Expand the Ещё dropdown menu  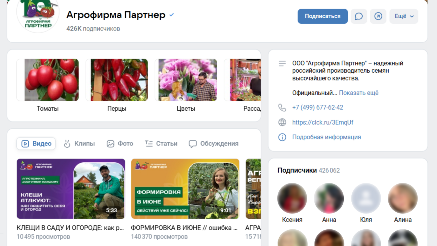point(404,16)
